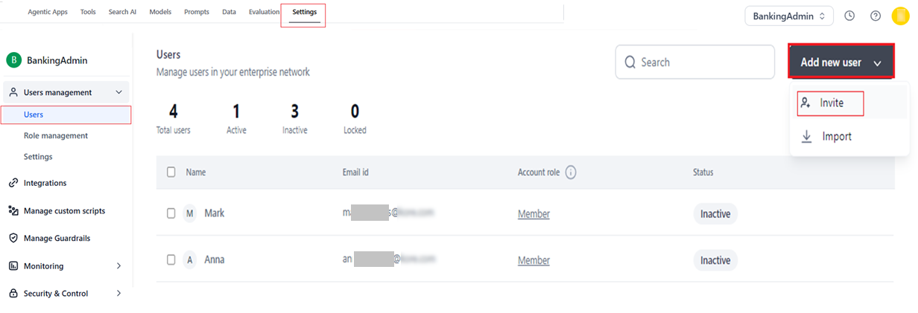Image resolution: width=918 pixels, height=313 pixels.
Task: Click the Add new user button
Action: click(841, 62)
